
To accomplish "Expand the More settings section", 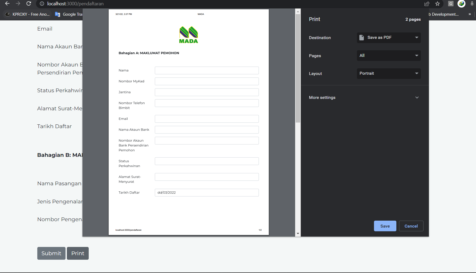I will (364, 97).
